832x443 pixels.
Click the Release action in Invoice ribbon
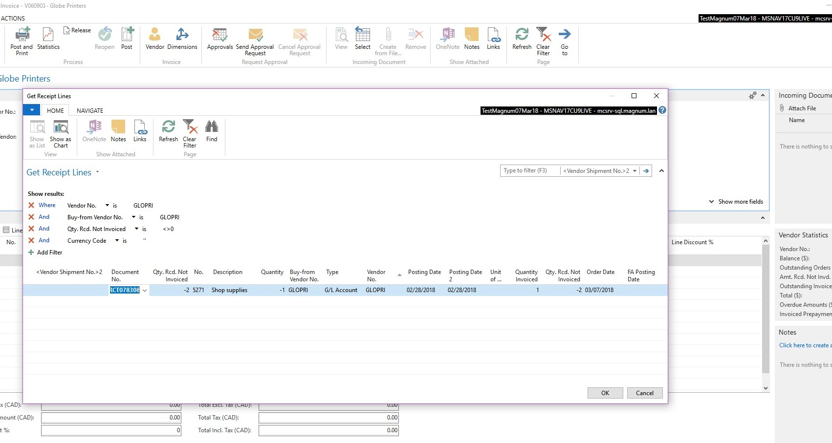tap(77, 30)
